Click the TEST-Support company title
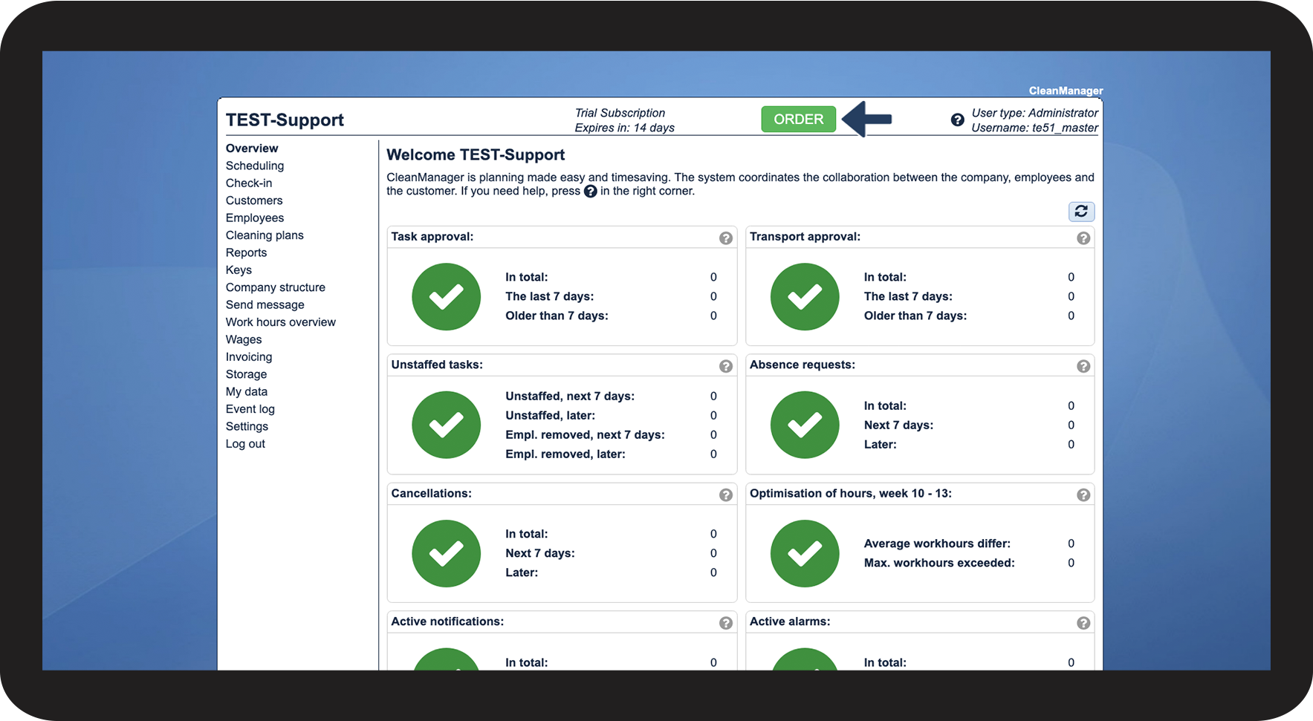The height and width of the screenshot is (721, 1313). pyautogui.click(x=285, y=120)
